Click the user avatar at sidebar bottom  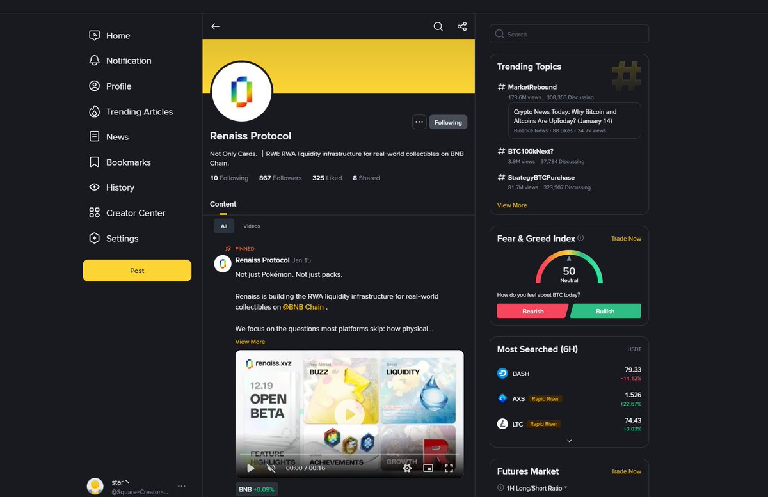point(95,486)
